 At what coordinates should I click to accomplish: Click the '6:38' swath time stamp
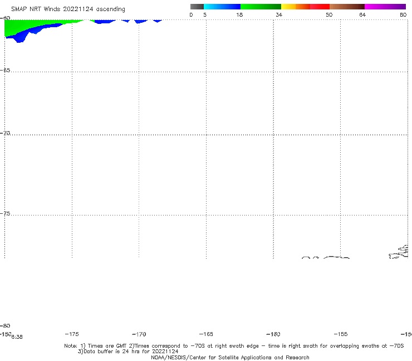click(17, 337)
